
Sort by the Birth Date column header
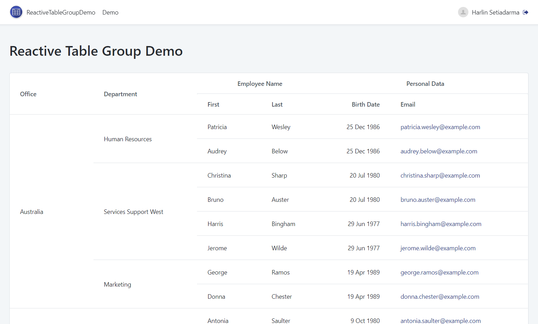[366, 104]
